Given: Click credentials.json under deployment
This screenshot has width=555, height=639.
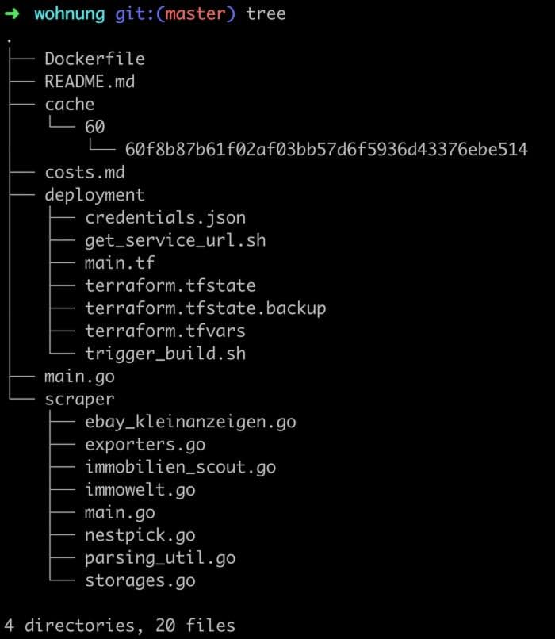Looking at the screenshot, I should pyautogui.click(x=165, y=217).
